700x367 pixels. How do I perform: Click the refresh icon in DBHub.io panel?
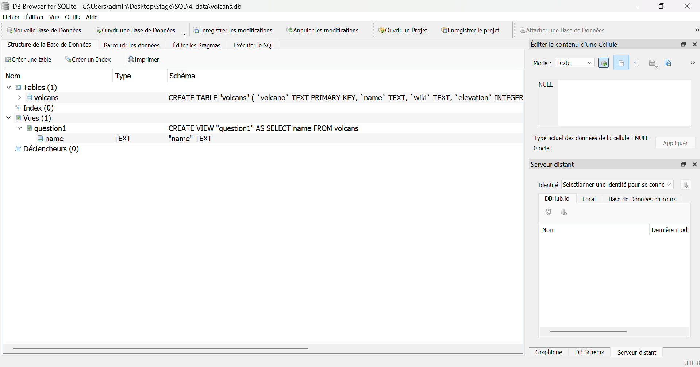[x=549, y=212]
